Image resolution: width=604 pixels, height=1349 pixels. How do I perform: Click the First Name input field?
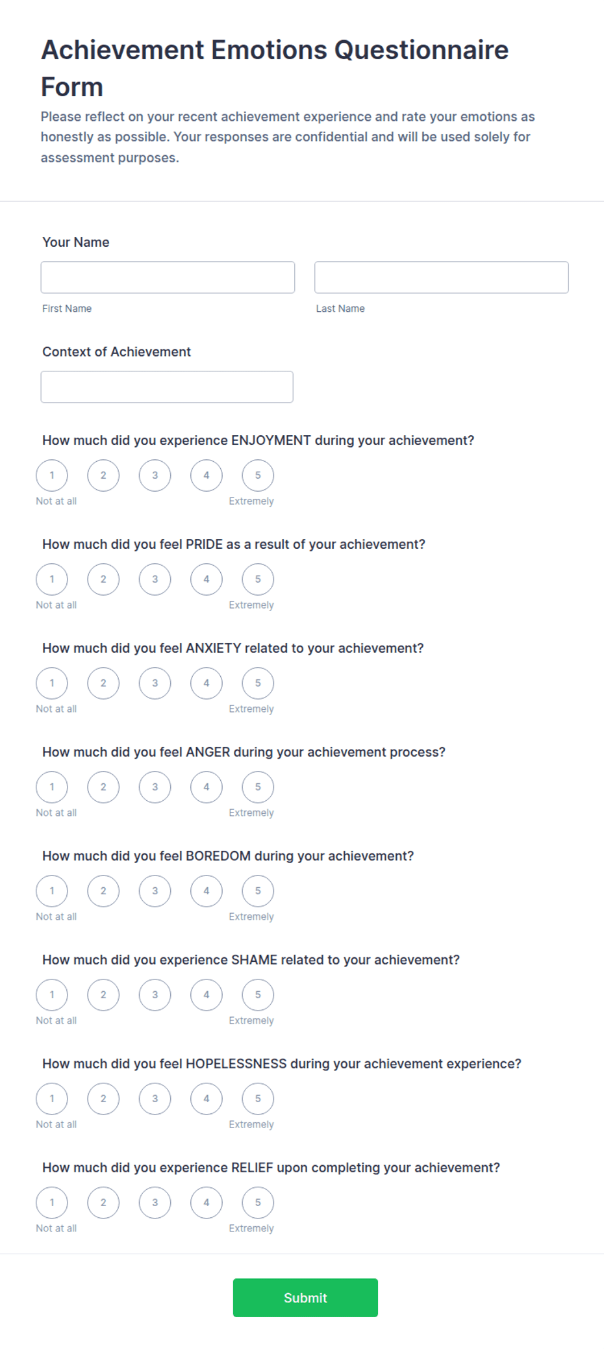click(168, 277)
